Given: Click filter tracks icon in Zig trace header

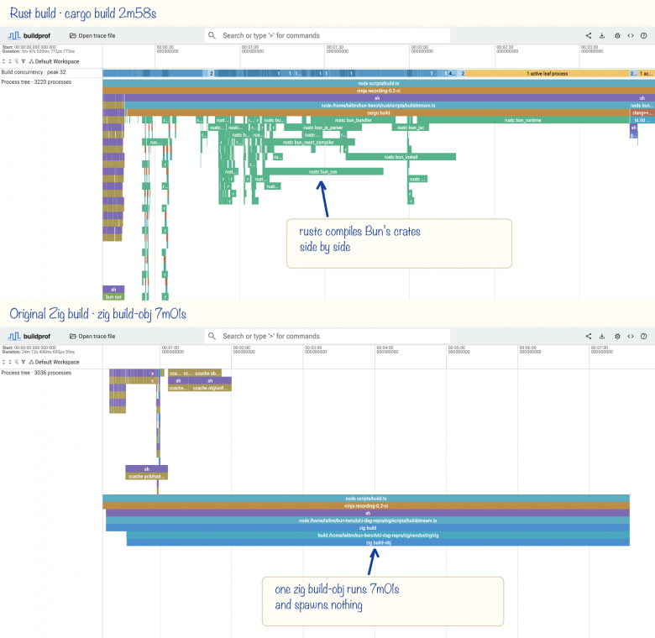Looking at the screenshot, I should pyautogui.click(x=24, y=362).
